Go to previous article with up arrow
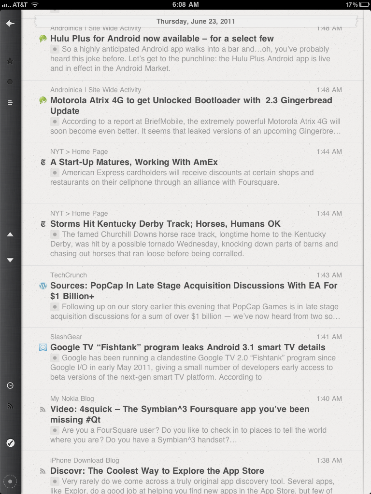This screenshot has height=494, width=371. pos(10,234)
